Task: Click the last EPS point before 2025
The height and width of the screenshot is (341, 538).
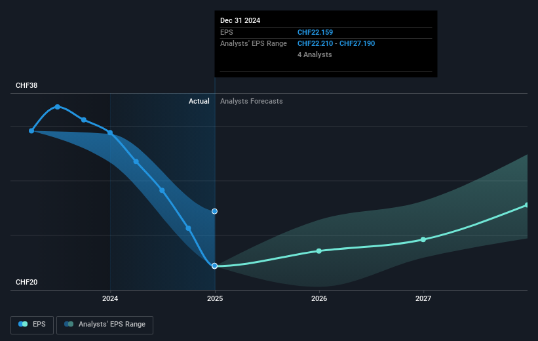Action: [x=188, y=228]
